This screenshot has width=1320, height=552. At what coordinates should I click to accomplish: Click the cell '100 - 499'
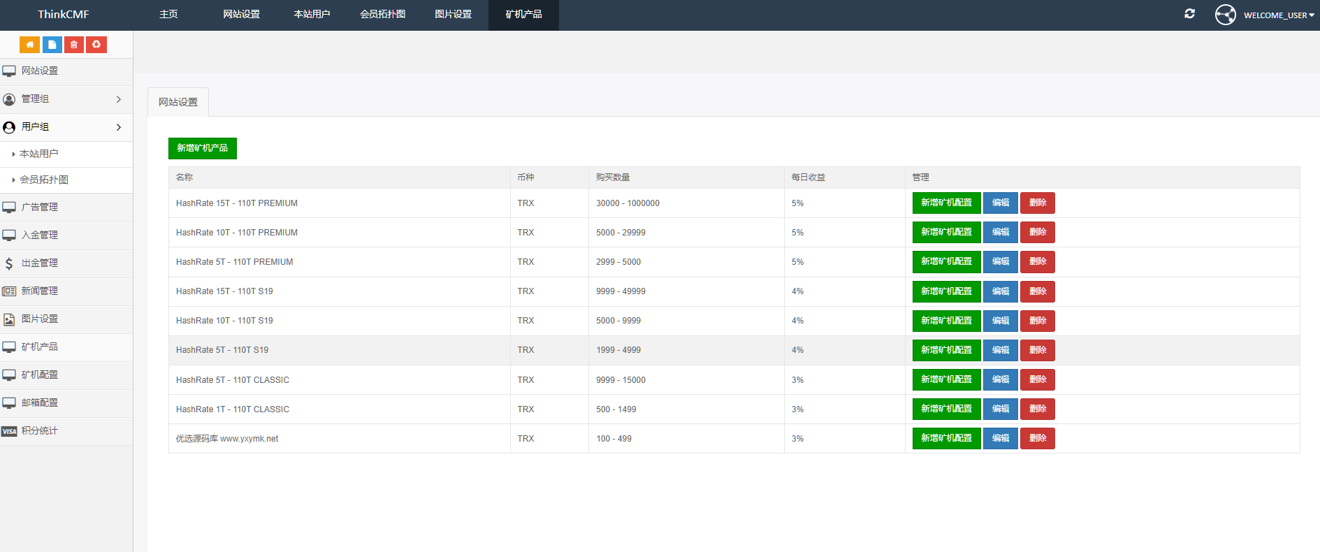tap(614, 439)
